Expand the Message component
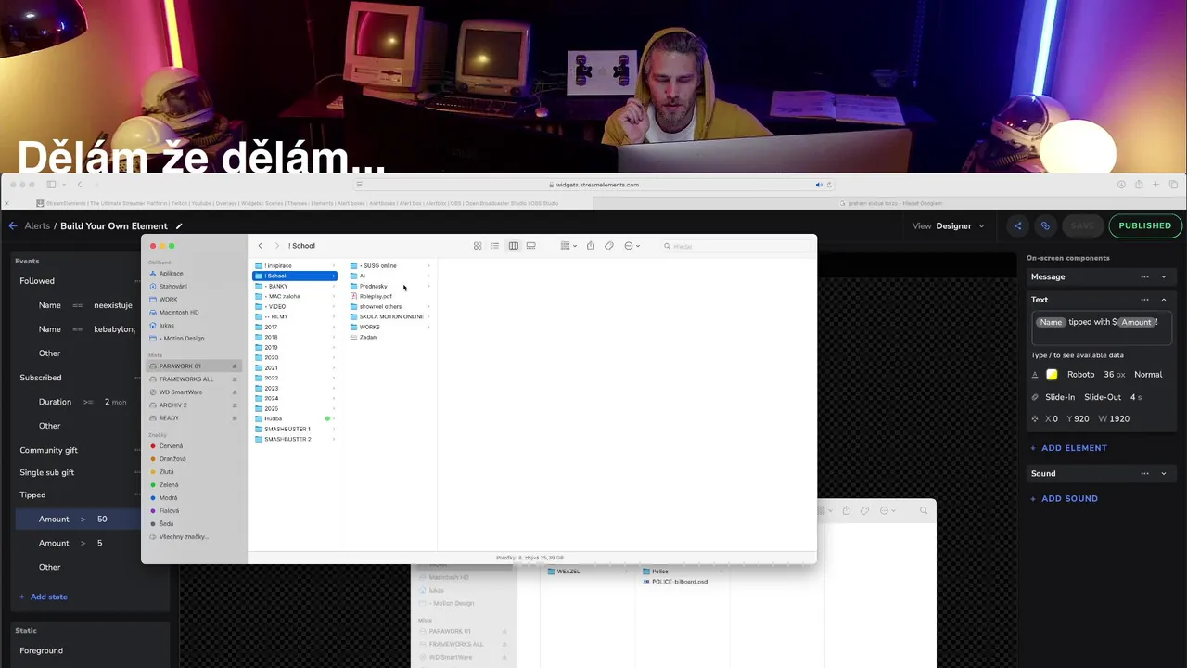 point(1164,276)
